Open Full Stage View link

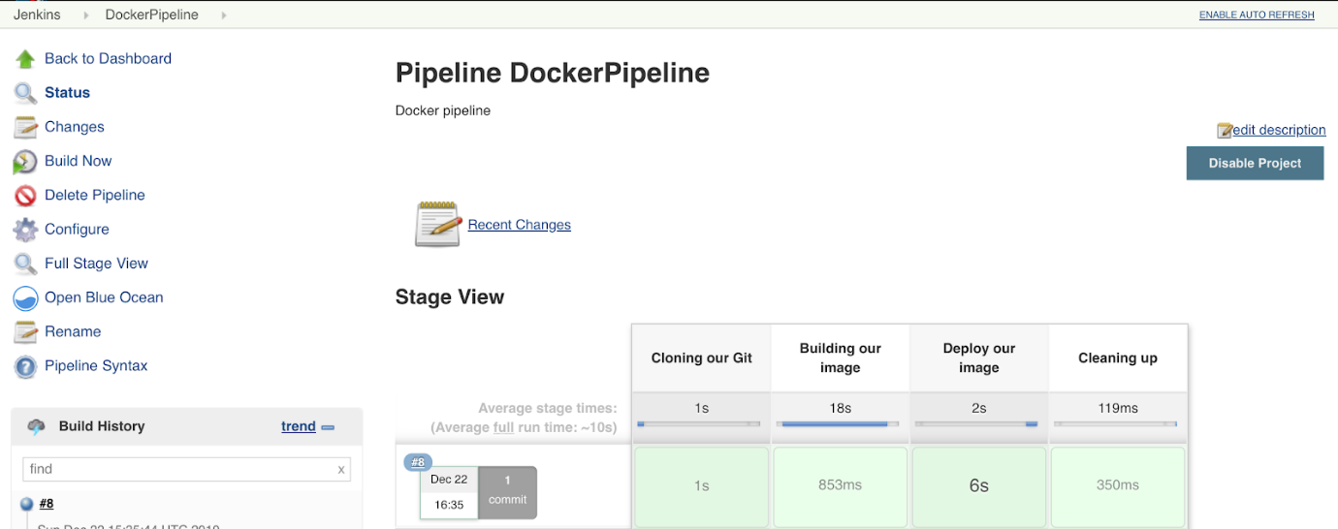click(96, 263)
